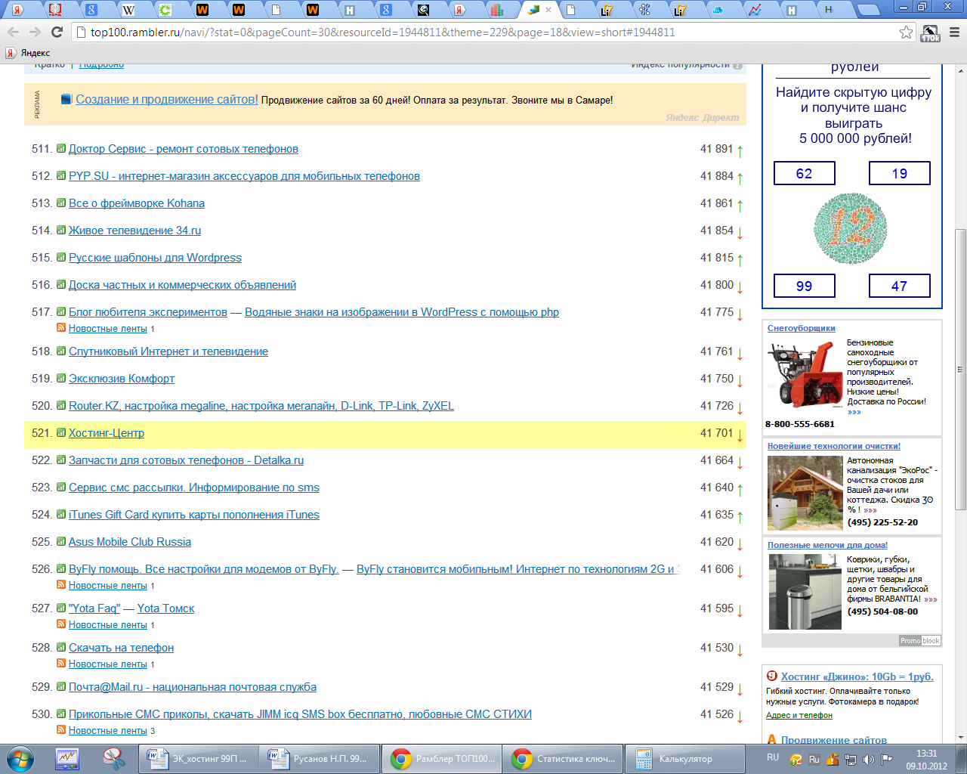Switch to Статистика ключ... Chrome window in taskbar

563,759
